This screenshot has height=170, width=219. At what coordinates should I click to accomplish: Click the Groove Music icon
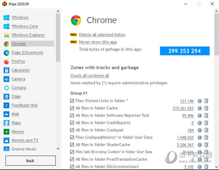pyautogui.click(x=7, y=149)
